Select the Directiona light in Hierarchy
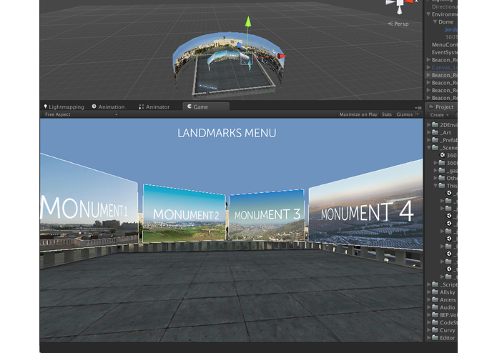The image size is (497, 353). click(x=444, y=6)
